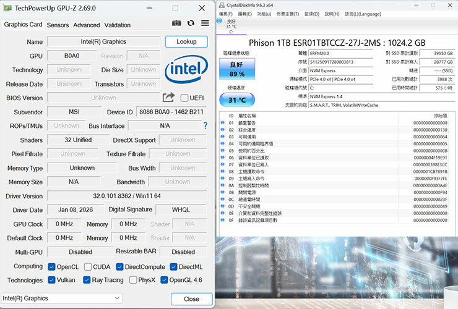Click the status circle for attribute 0A
This screenshot has width=458, height=309.
[223, 185]
